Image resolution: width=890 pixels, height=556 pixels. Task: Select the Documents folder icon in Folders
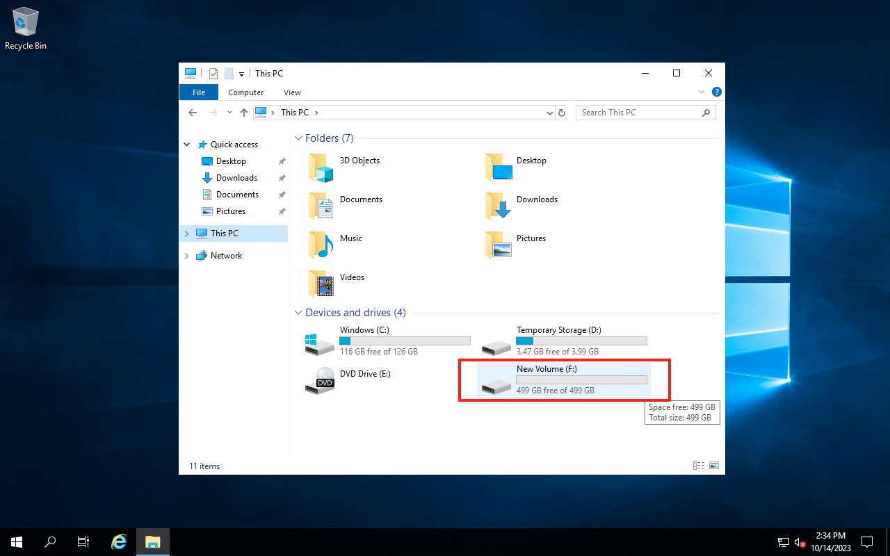(x=321, y=206)
